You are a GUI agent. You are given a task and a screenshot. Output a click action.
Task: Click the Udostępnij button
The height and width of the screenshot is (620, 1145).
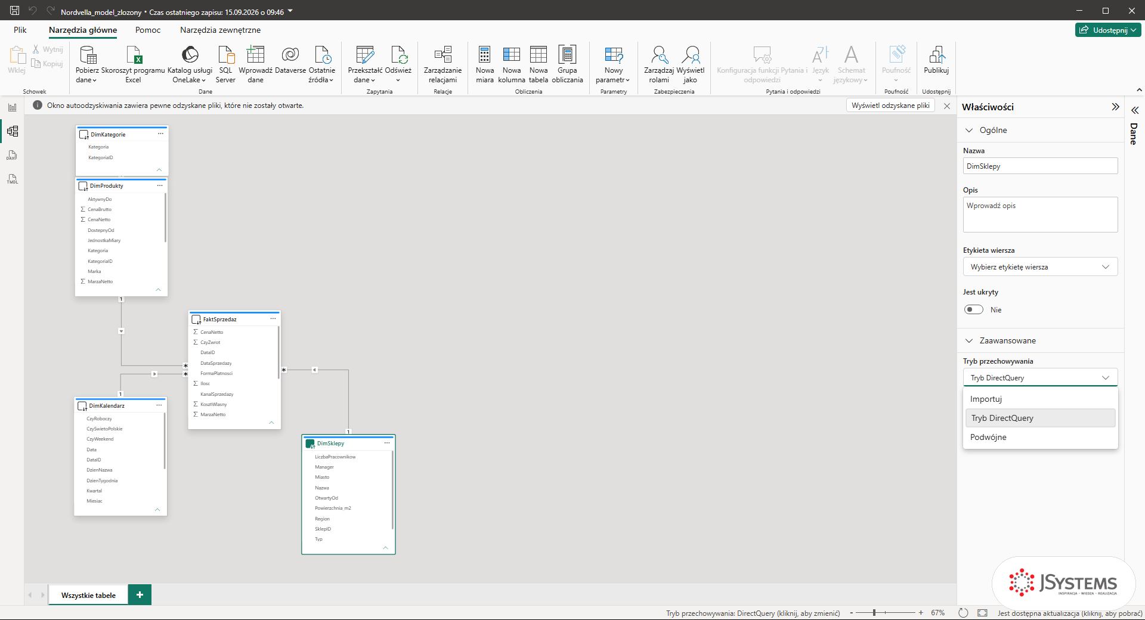[1108, 30]
